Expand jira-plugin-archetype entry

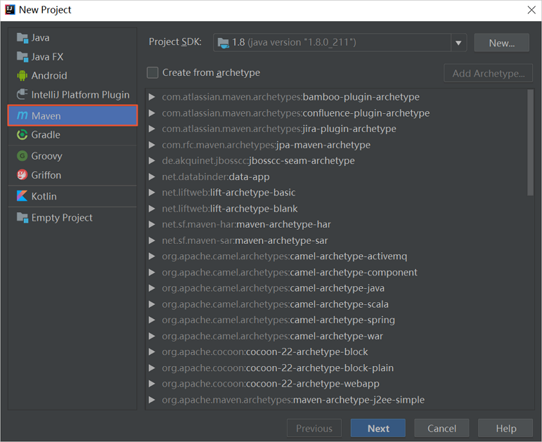(152, 129)
